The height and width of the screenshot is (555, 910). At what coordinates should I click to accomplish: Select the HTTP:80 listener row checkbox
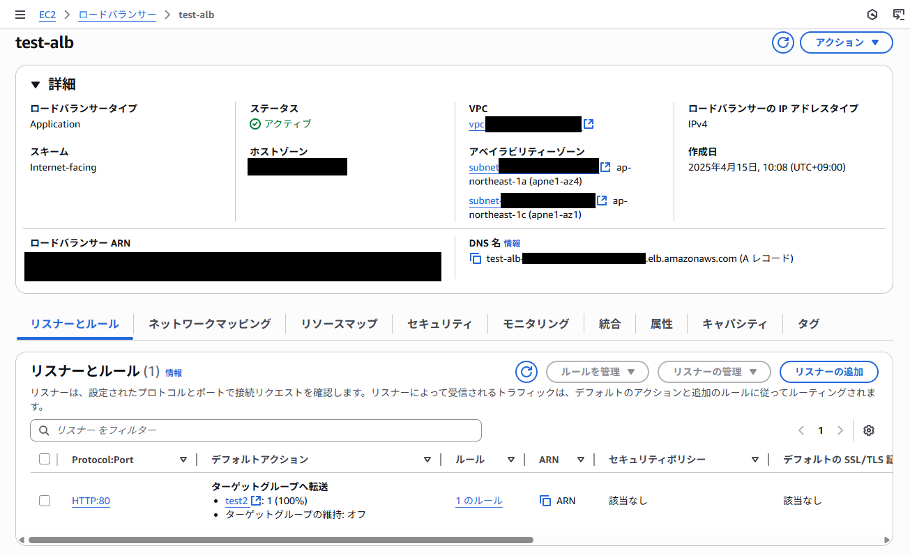pos(45,500)
